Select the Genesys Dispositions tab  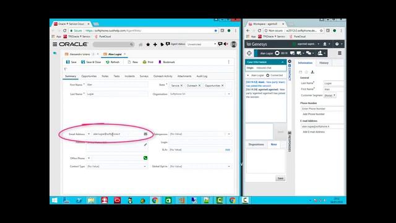click(x=256, y=144)
